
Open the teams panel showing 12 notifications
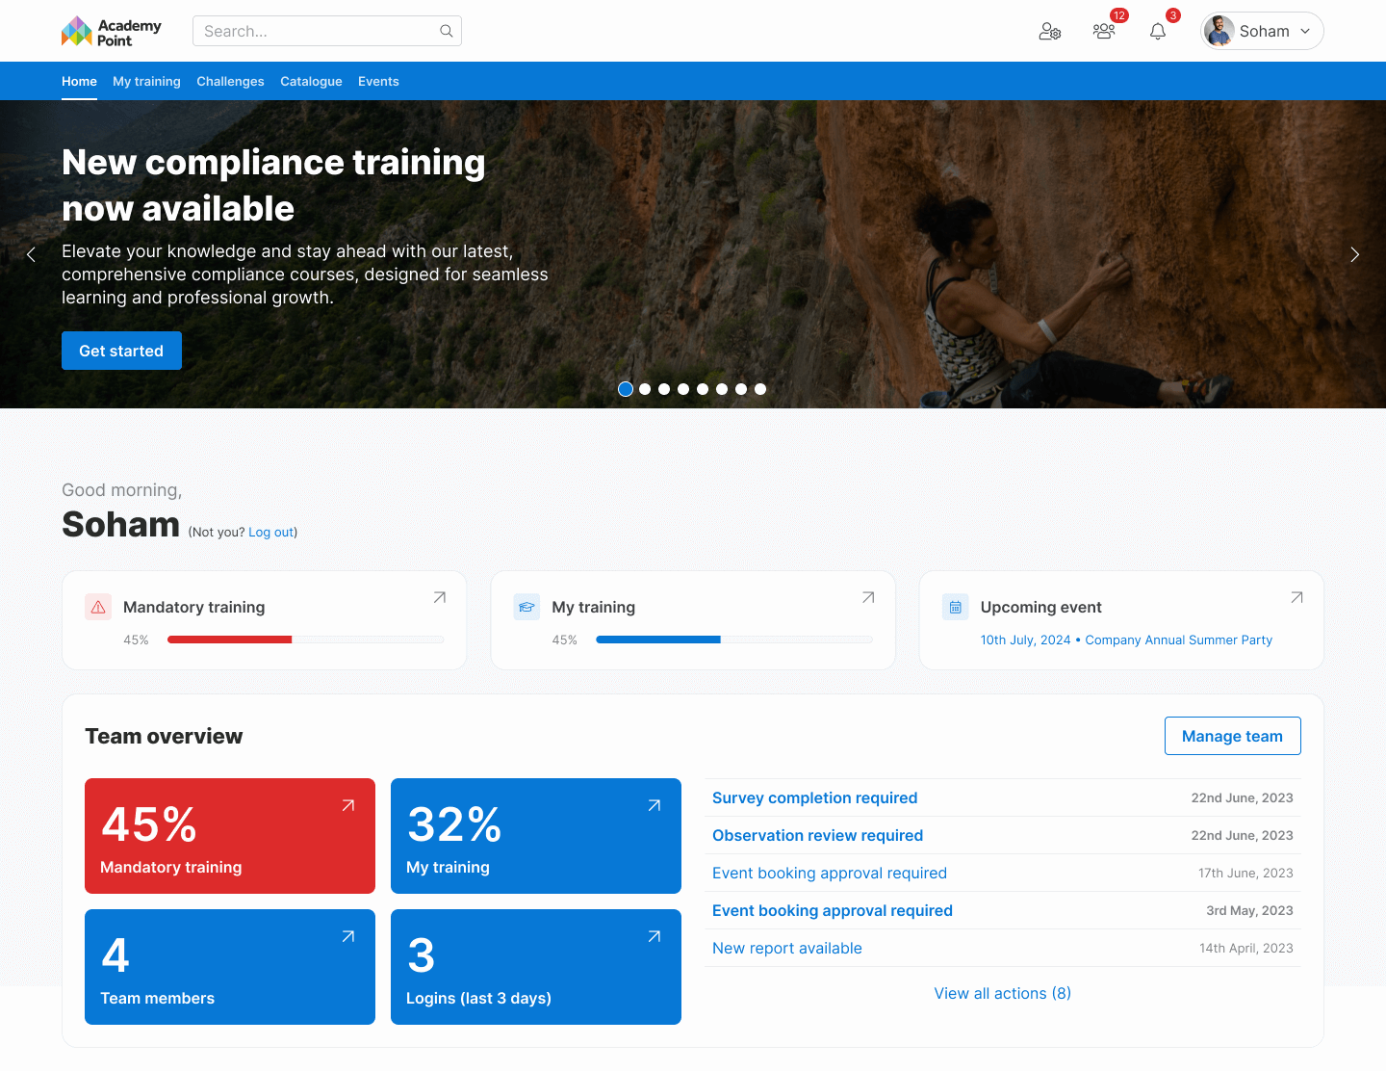pyautogui.click(x=1104, y=32)
